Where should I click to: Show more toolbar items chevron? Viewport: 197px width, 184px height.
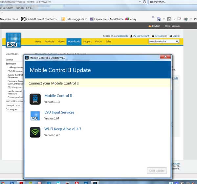(x=153, y=17)
